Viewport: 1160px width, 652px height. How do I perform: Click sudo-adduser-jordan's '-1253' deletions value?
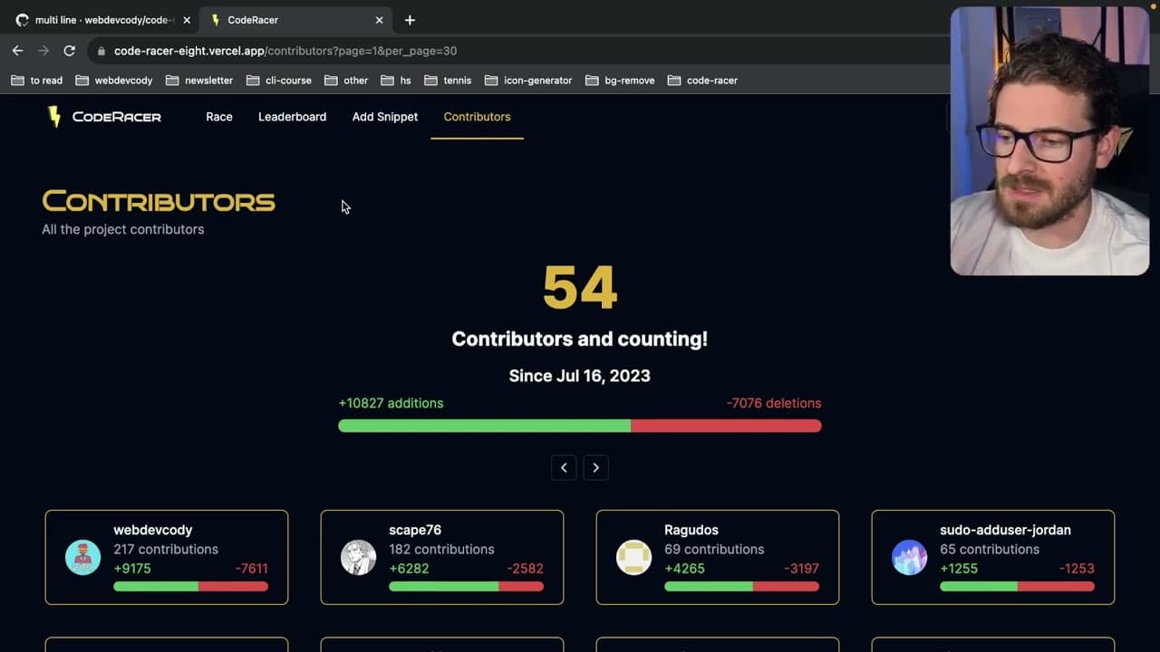coord(1077,569)
